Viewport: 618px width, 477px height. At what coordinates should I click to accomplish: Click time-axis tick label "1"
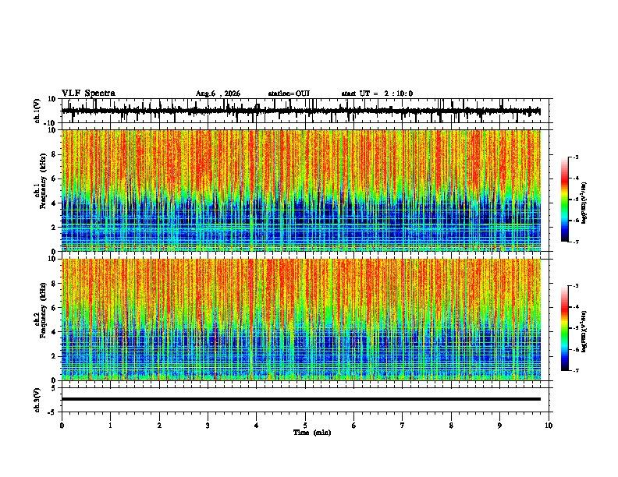click(x=110, y=426)
